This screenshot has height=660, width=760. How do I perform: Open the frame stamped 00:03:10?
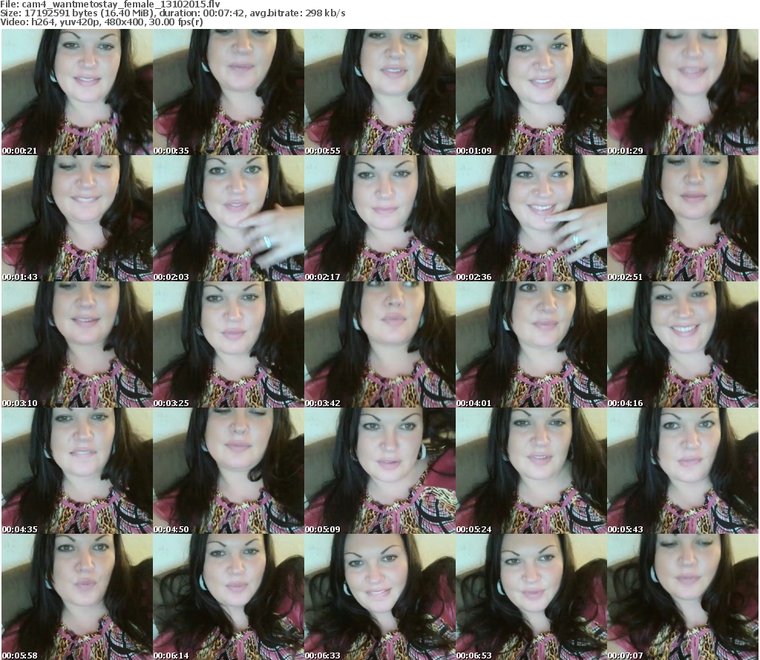click(77, 344)
